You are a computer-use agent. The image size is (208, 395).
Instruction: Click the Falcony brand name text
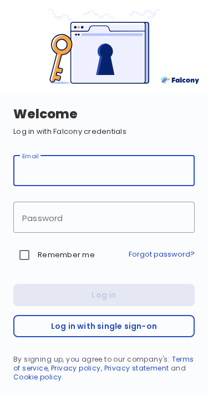click(x=185, y=81)
